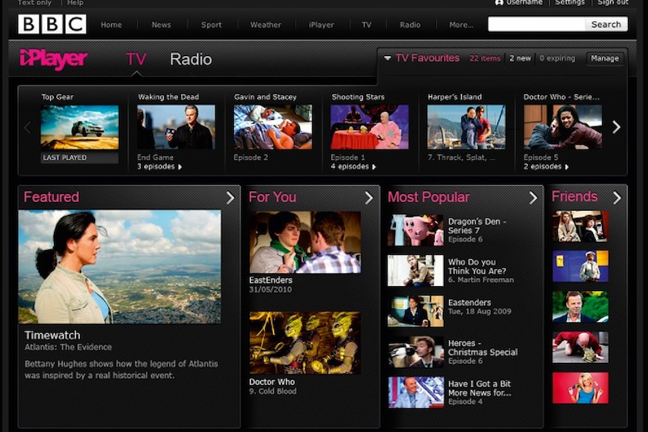Open Featured section via its arrow
Image resolution: width=648 pixels, height=432 pixels.
coord(230,198)
